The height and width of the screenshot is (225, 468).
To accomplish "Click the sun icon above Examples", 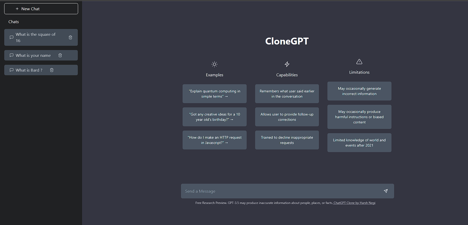I will pyautogui.click(x=214, y=64).
